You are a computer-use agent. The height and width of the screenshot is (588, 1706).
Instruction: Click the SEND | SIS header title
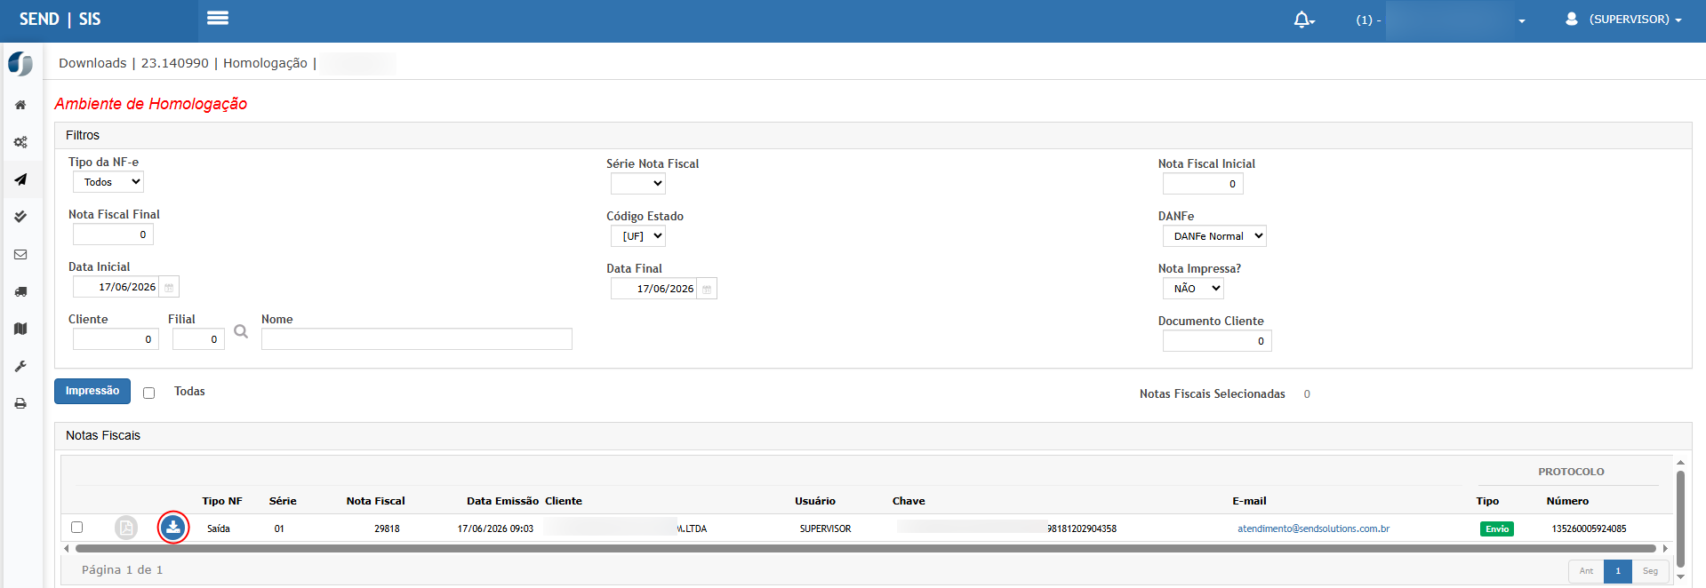pyautogui.click(x=60, y=19)
